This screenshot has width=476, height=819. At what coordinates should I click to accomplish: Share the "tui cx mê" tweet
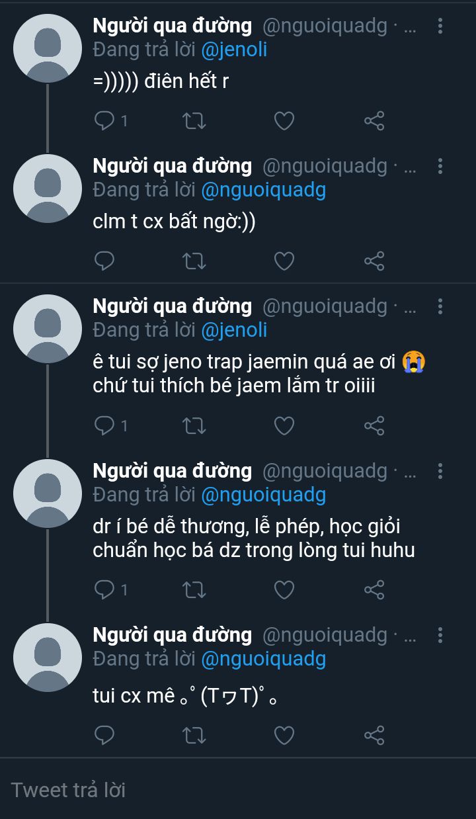pyautogui.click(x=374, y=734)
